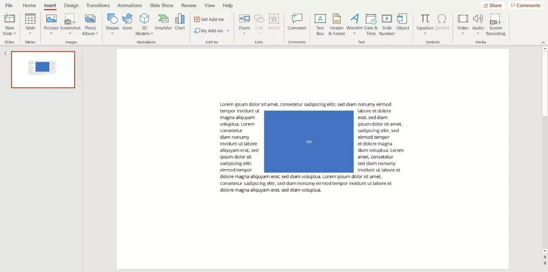This screenshot has height=272, width=548.
Task: Go to next slide via double-arrow button
Action: point(545,263)
